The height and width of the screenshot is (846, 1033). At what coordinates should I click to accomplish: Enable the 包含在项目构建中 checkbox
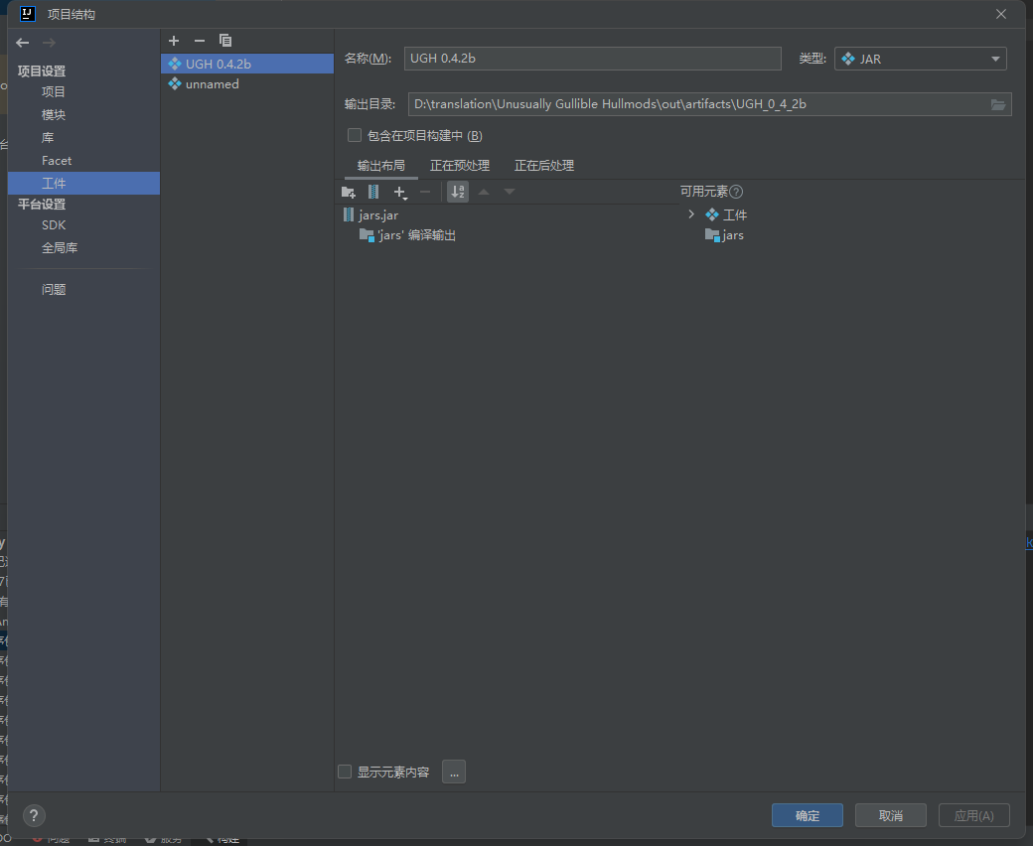coord(355,135)
